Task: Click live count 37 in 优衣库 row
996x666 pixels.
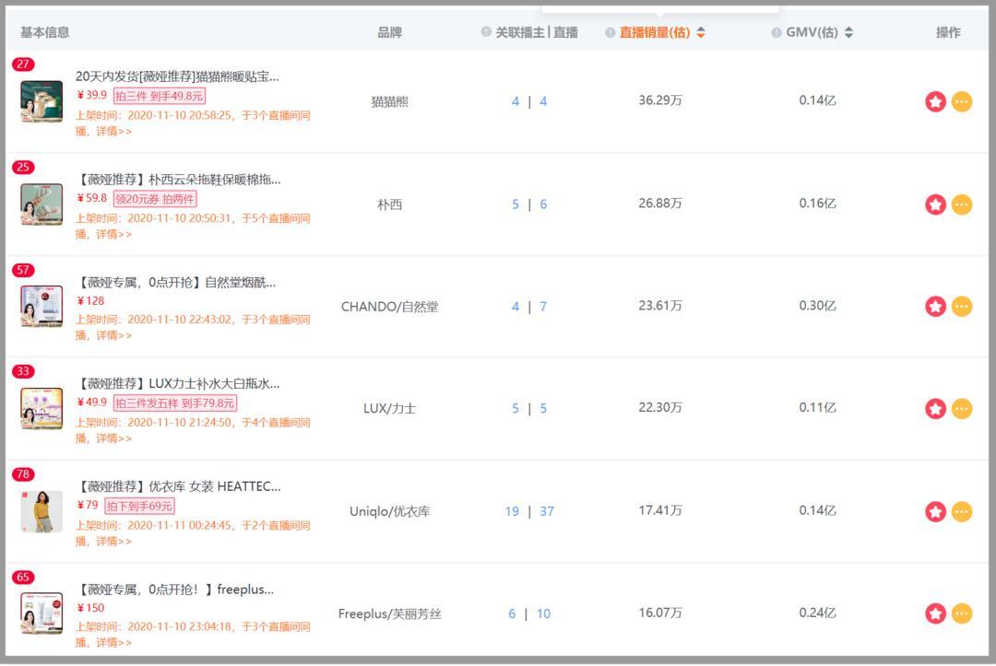Action: coord(547,511)
